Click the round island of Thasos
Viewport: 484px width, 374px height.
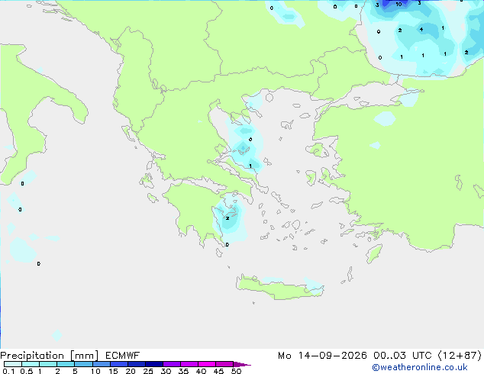[x=269, y=98]
